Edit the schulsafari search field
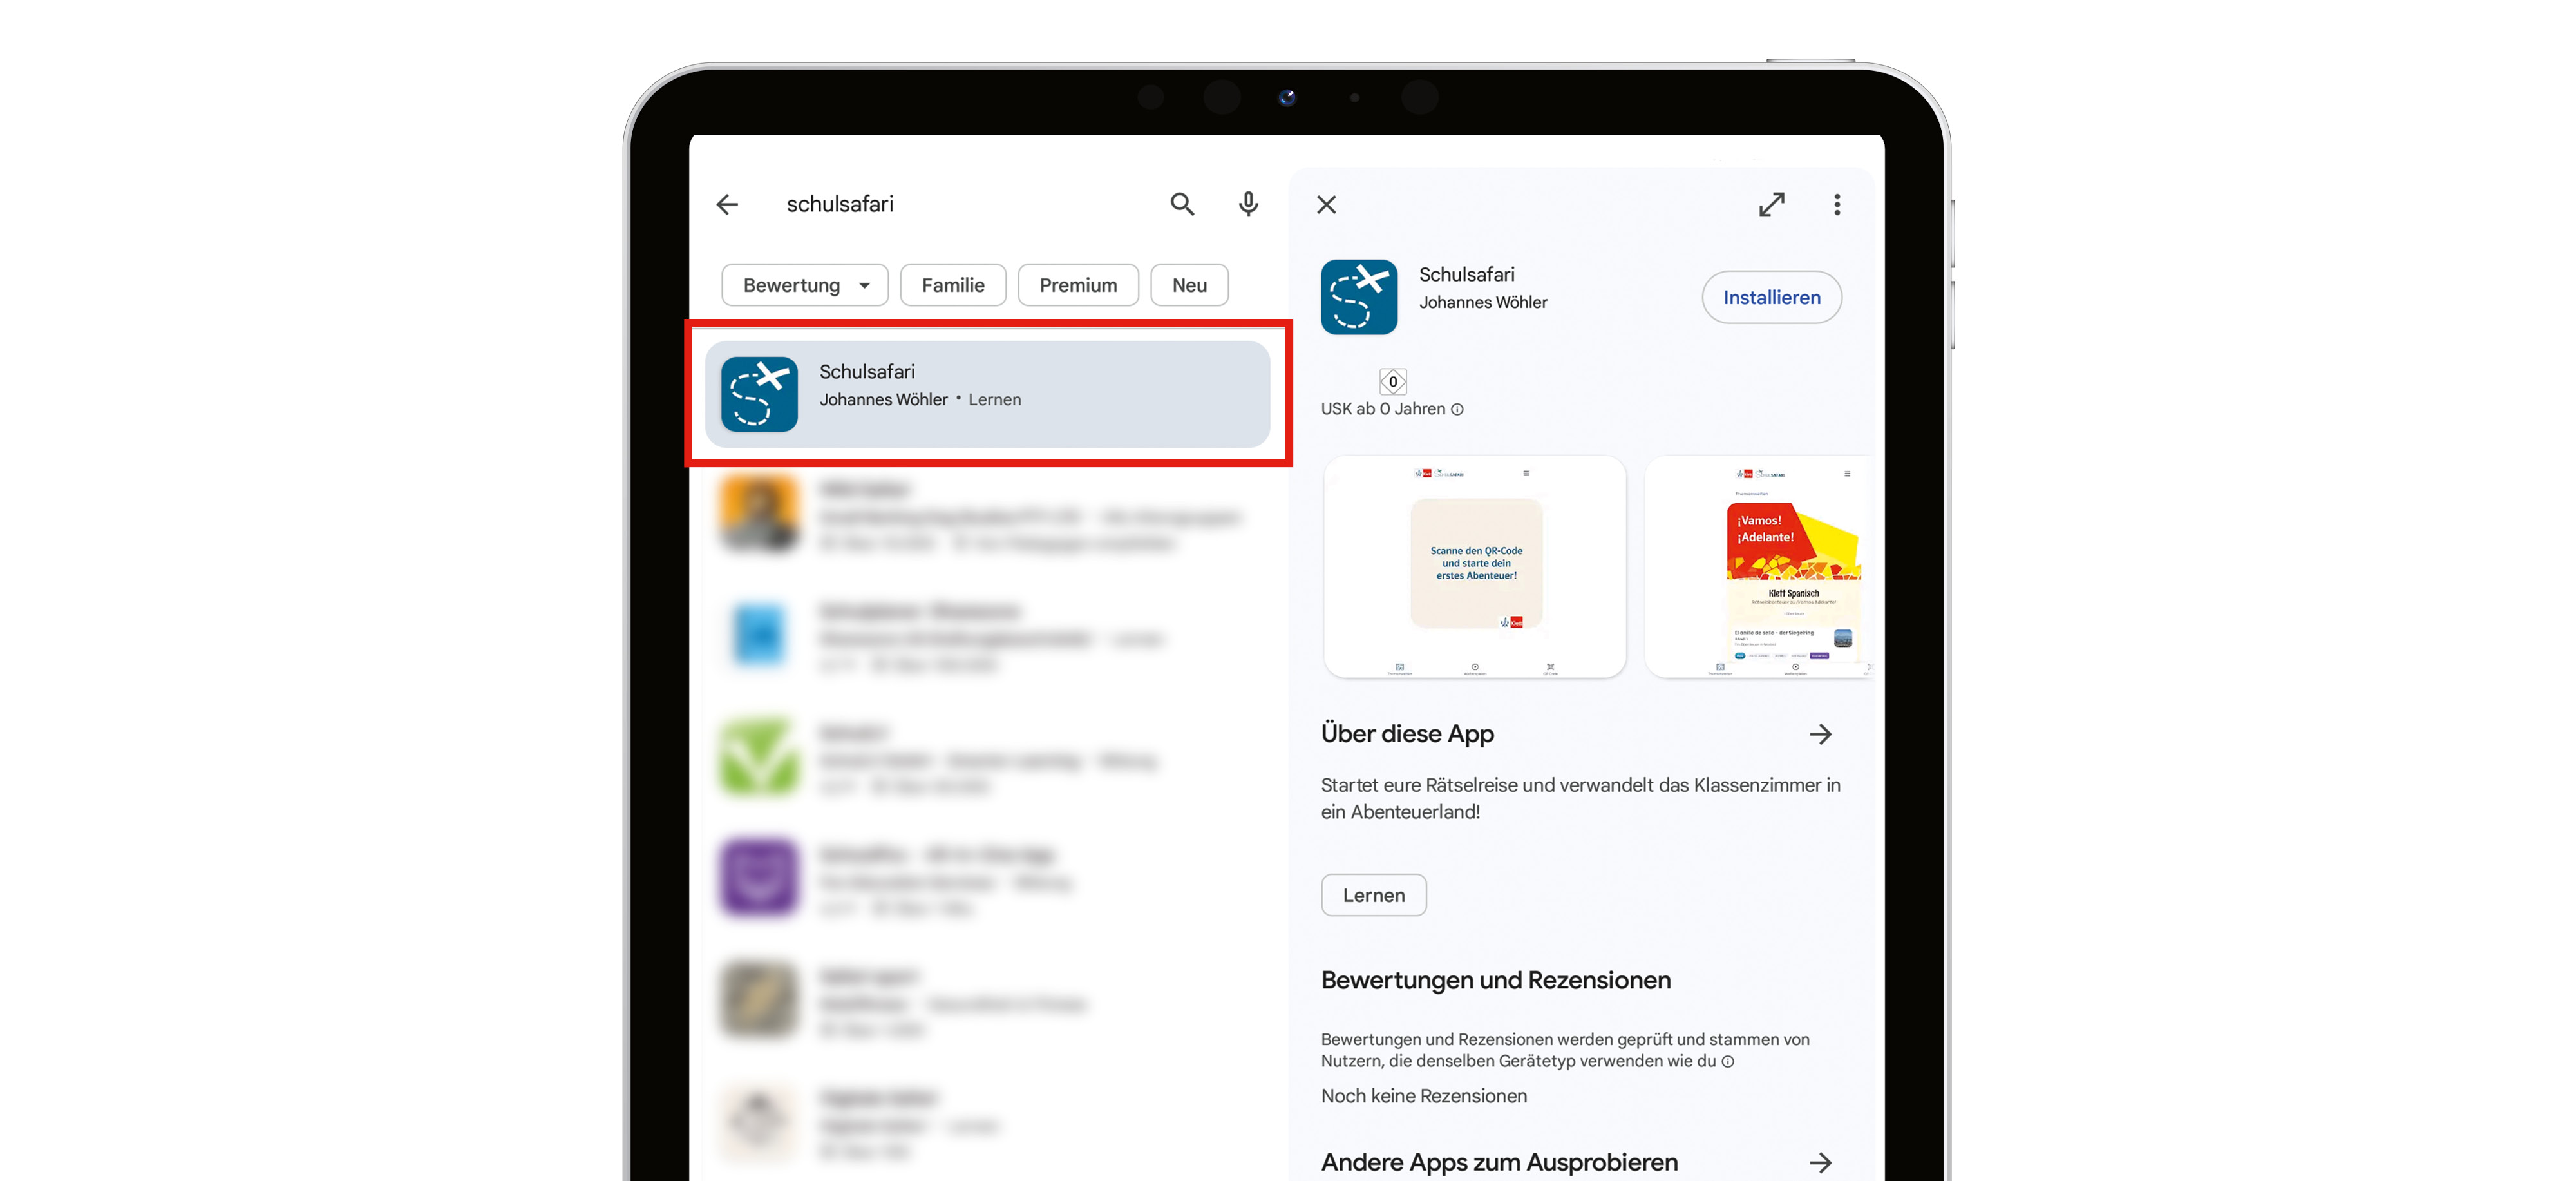The width and height of the screenshot is (2576, 1181). click(840, 204)
